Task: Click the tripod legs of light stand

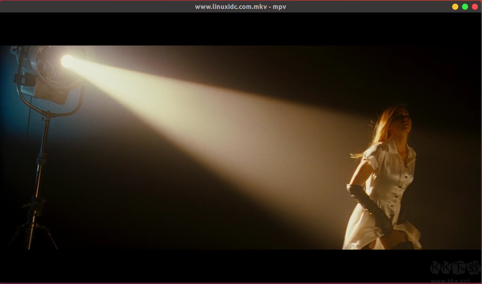Action: point(31,236)
